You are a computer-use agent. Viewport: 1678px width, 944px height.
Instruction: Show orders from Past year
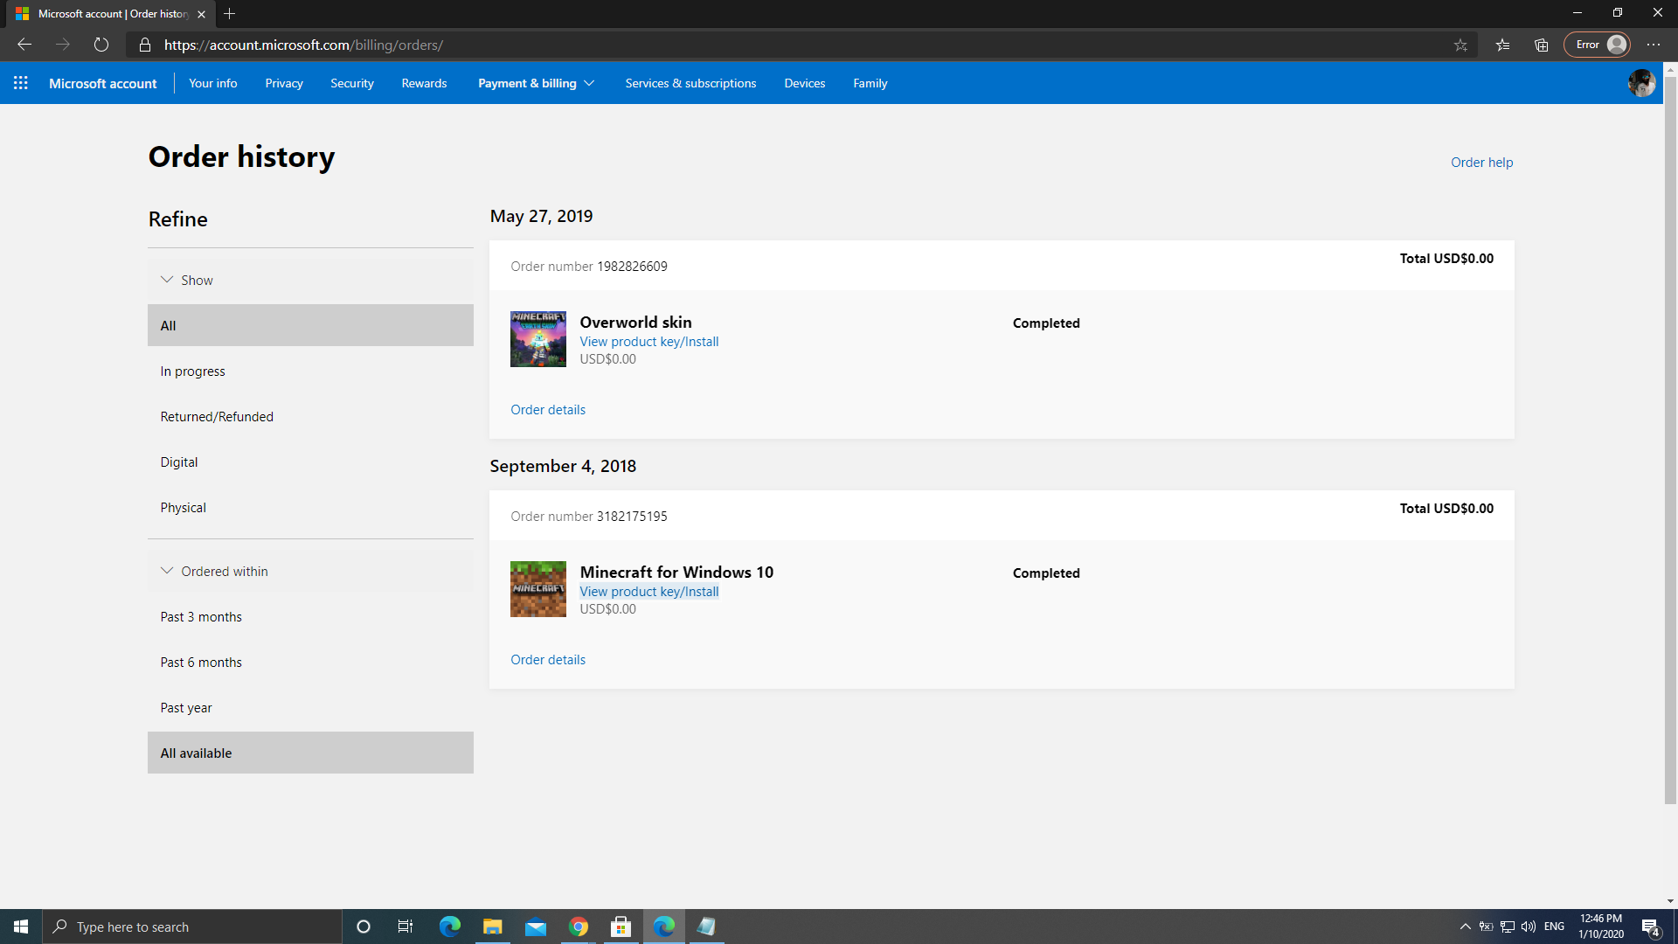310,707
